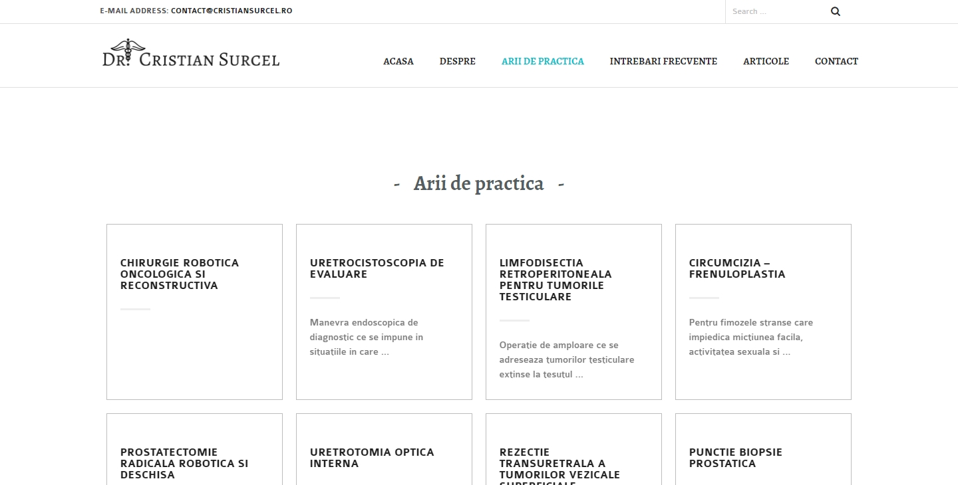The image size is (958, 485).
Task: Click the contact@cristiansurcel.ro email address
Action: coord(231,11)
